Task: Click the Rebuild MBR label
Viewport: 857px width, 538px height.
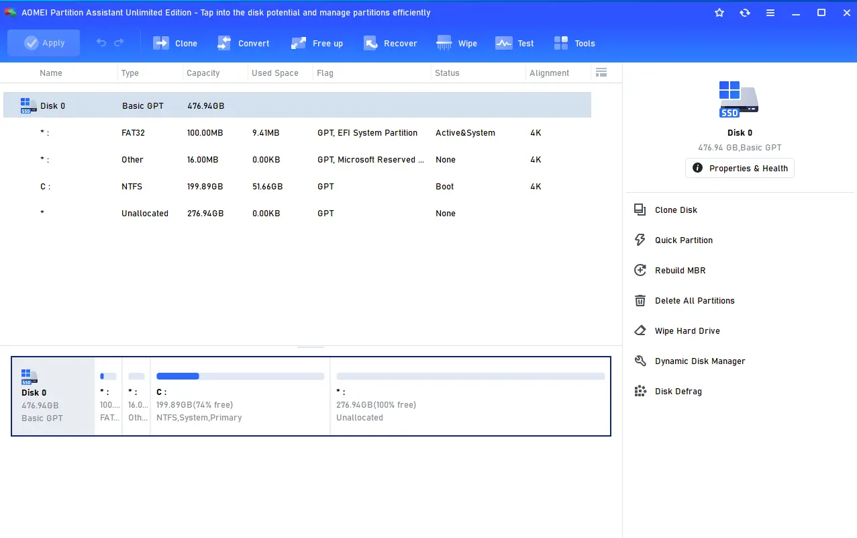Action: click(x=680, y=271)
